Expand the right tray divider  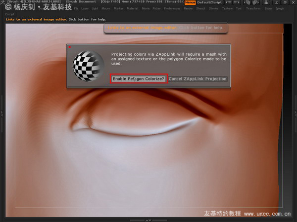click(296, 113)
